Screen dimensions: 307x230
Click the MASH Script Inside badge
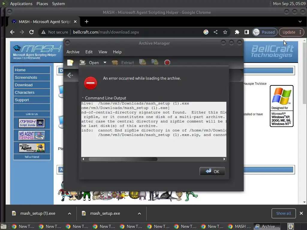coord(32,123)
